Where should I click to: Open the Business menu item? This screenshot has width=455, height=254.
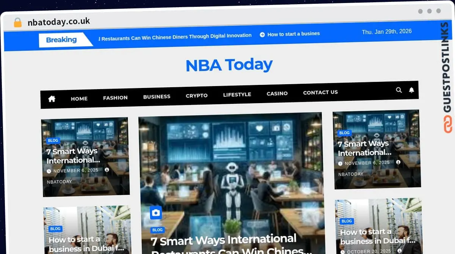[x=157, y=96]
